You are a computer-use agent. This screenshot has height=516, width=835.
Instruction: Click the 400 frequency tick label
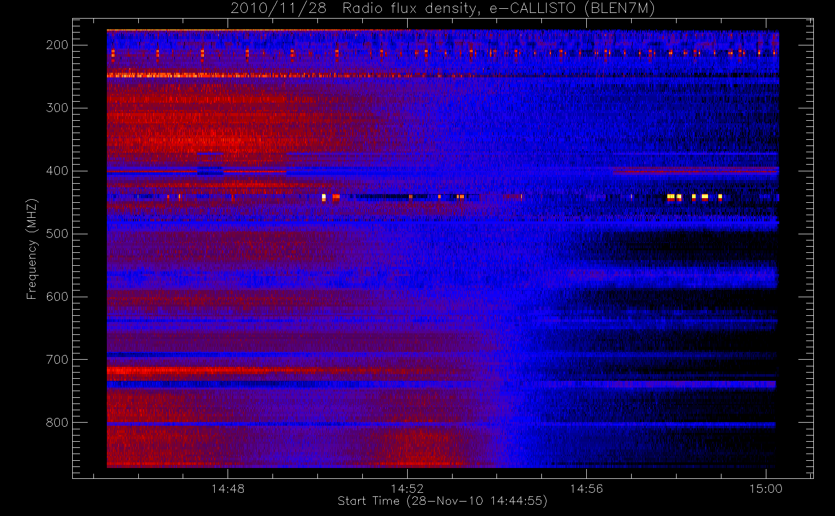pyautogui.click(x=57, y=171)
